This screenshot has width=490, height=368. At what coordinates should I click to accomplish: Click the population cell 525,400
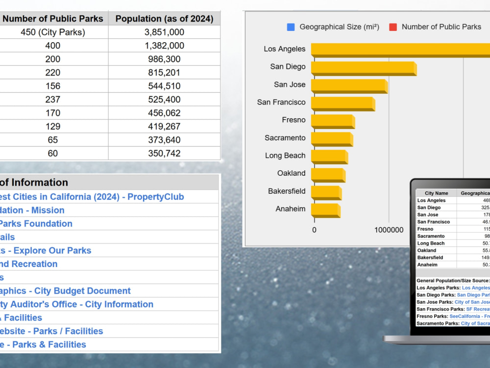[x=164, y=100]
